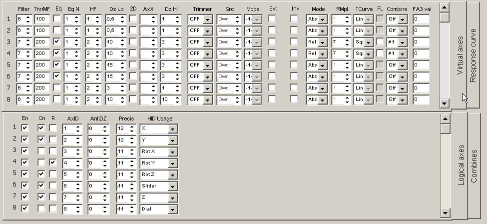Viewport: 487px width, 224px height.
Task: Toggle En checkbox for logical axis 8
Action: 25,209
